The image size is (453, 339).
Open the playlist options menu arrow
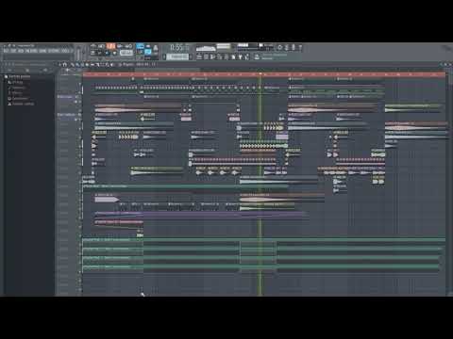pos(59,64)
